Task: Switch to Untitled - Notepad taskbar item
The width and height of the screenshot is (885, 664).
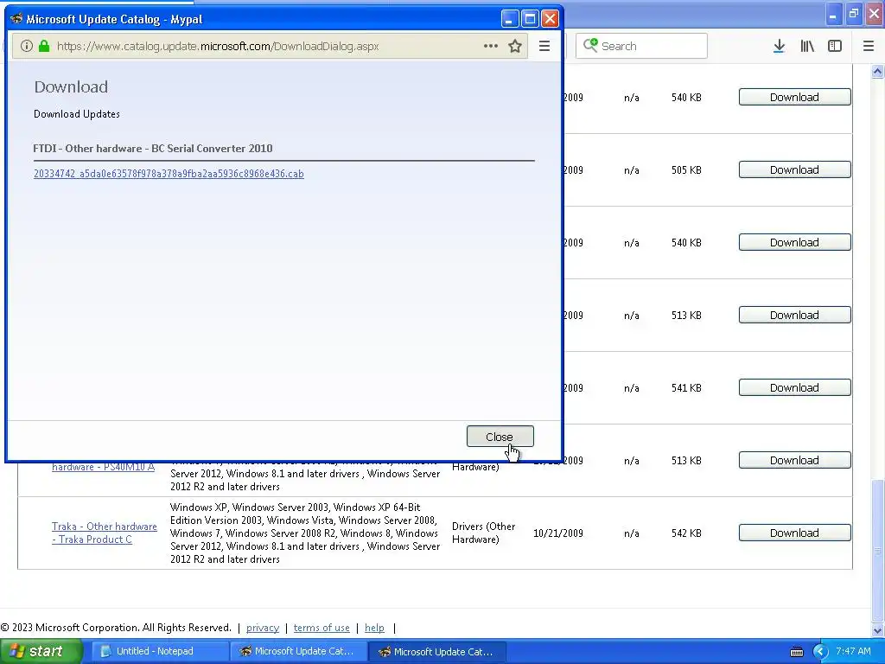Action: click(x=160, y=652)
